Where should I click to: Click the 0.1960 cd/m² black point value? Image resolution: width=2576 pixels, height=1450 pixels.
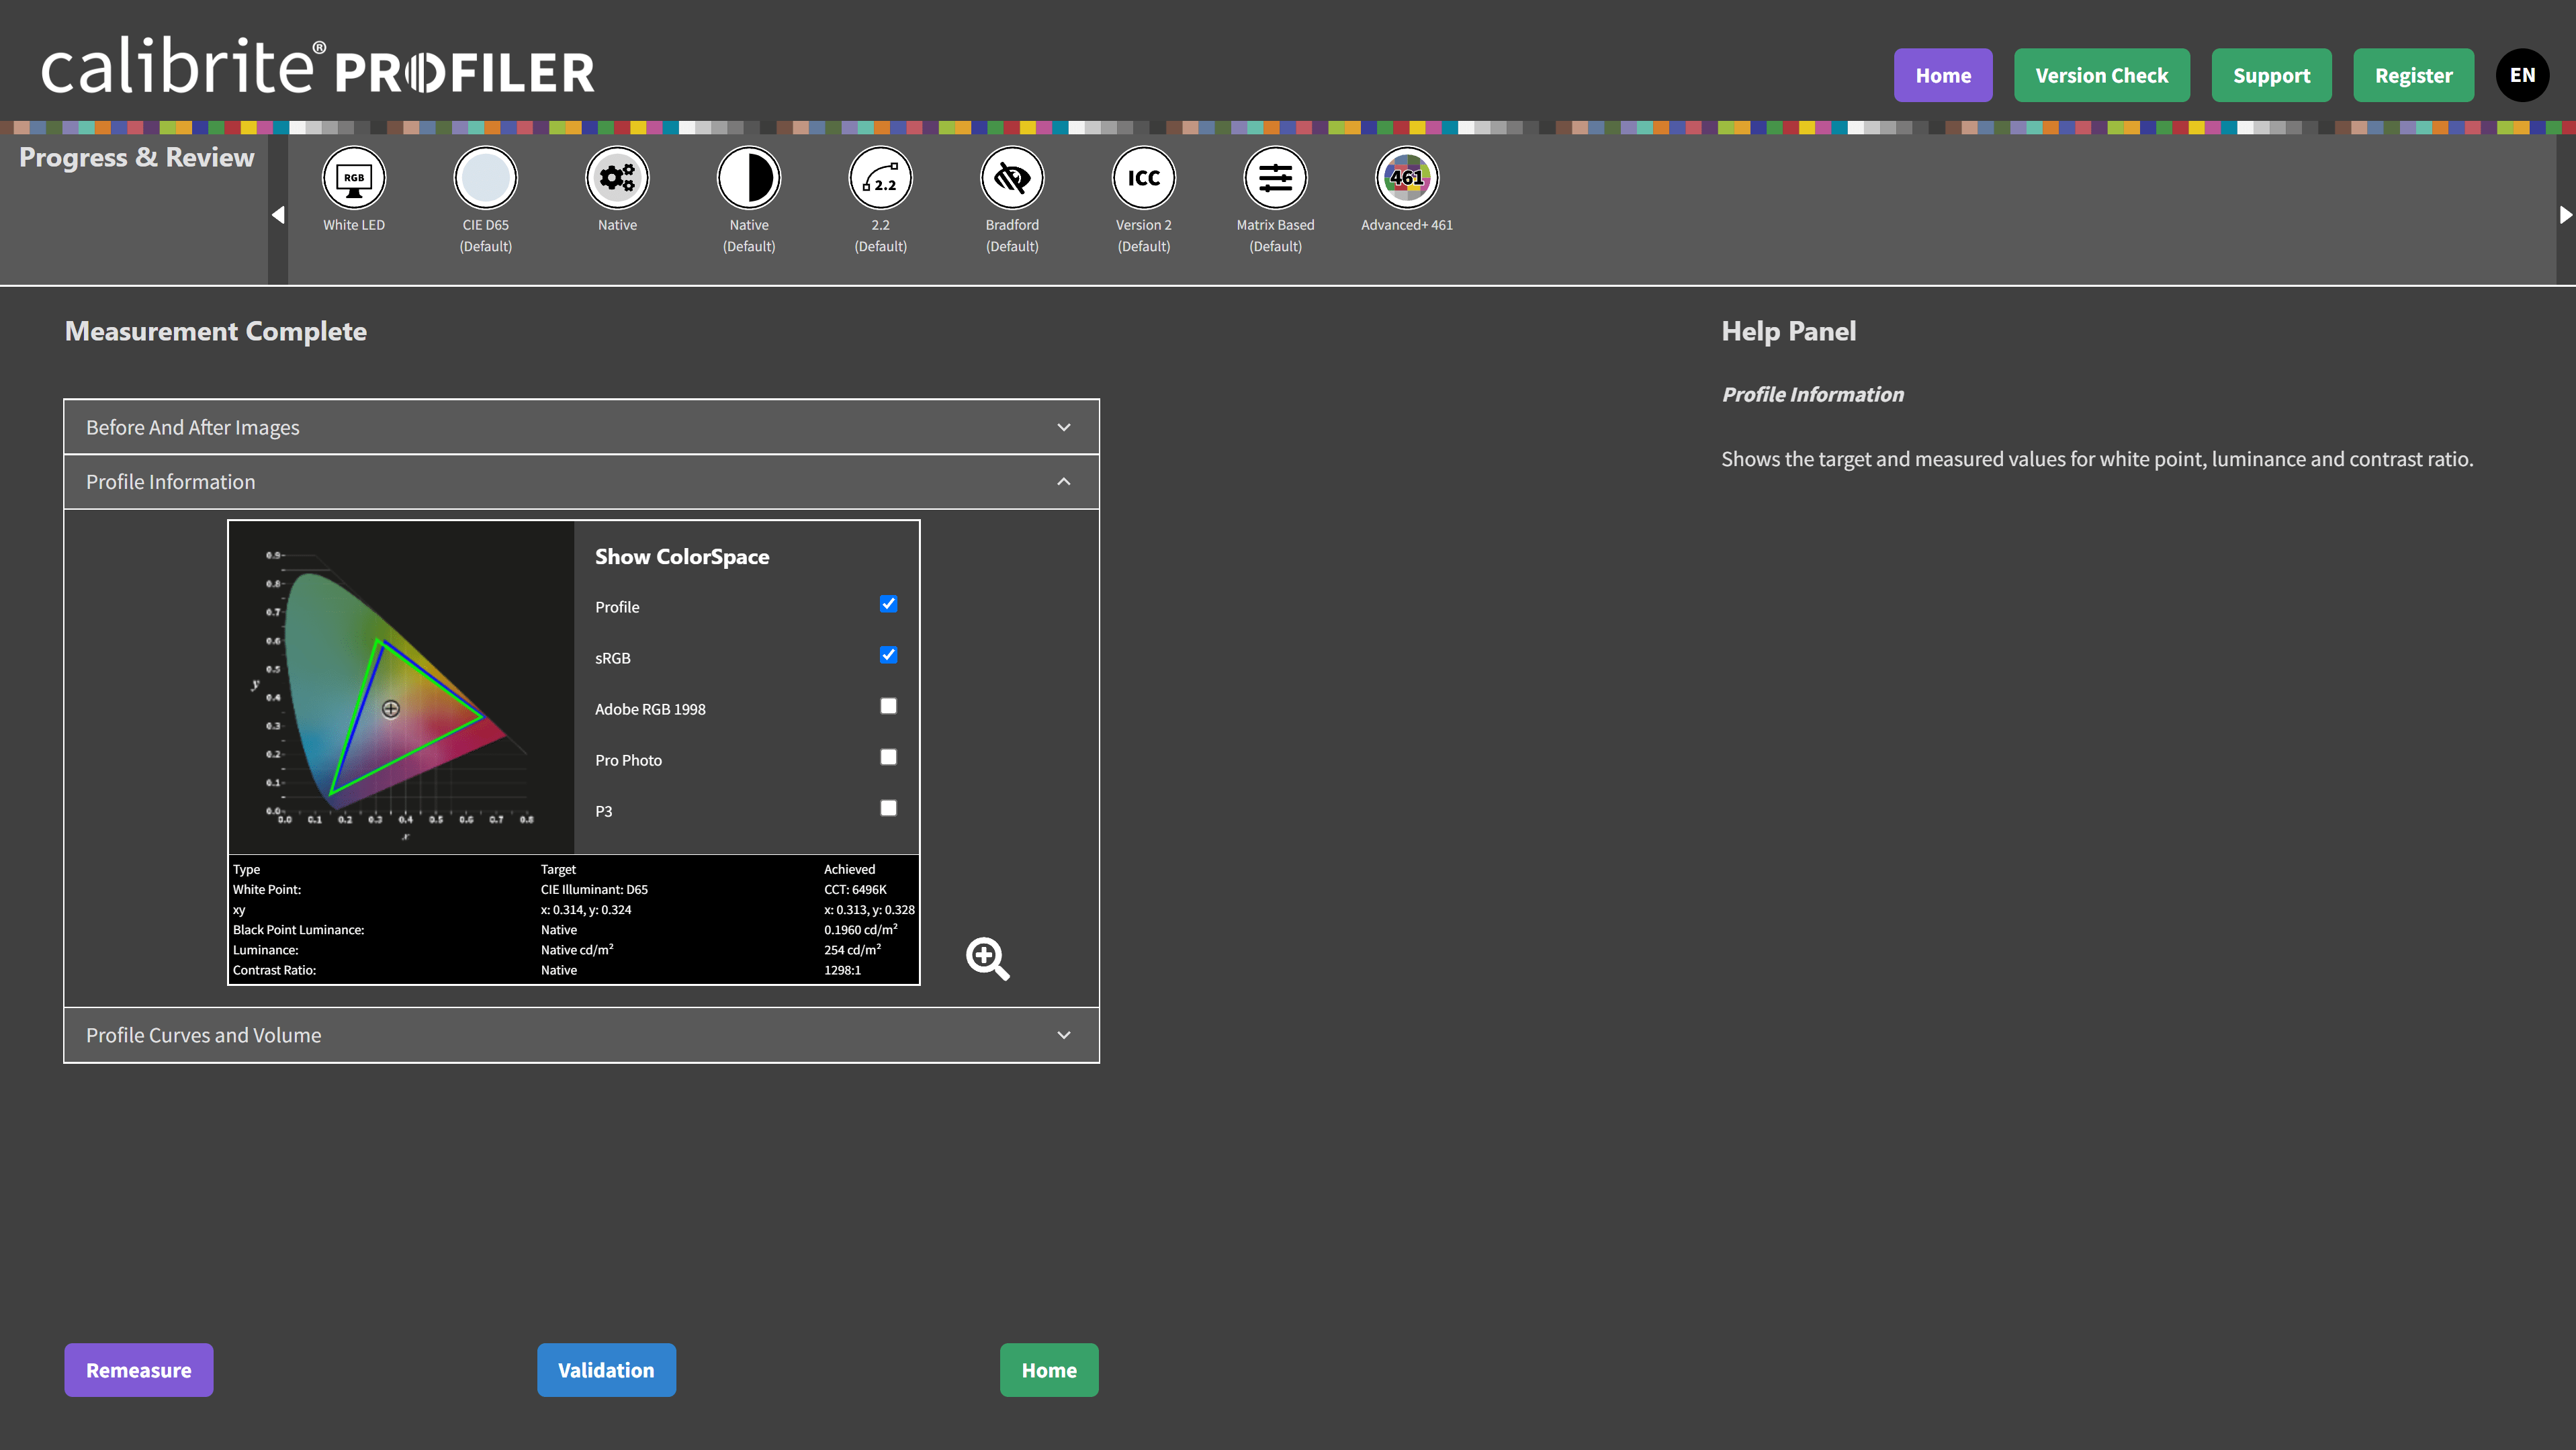tap(860, 929)
